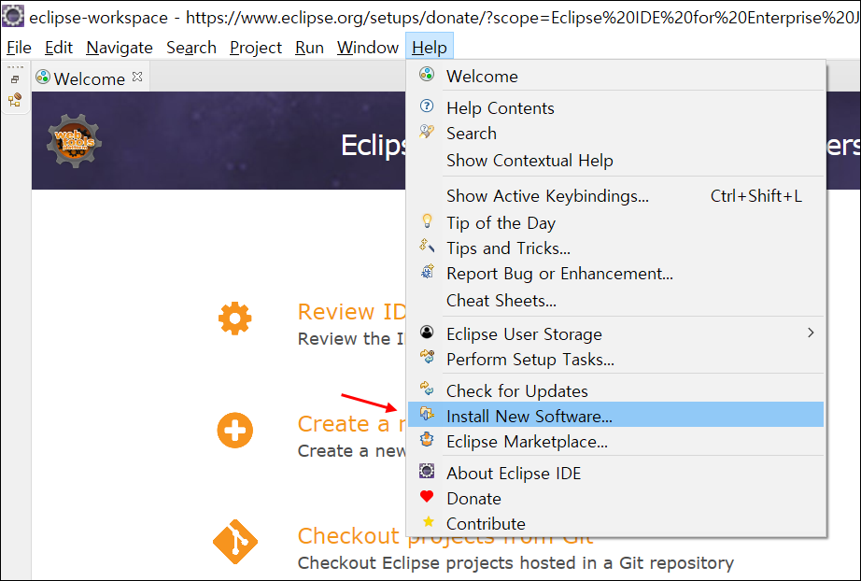Open the Edit menu
Image resolution: width=861 pixels, height=581 pixels.
[x=58, y=48]
